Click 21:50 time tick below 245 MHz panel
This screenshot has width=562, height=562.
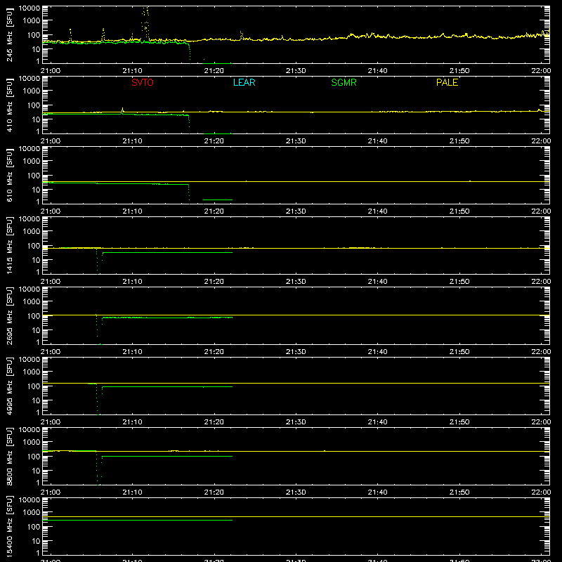pyautogui.click(x=459, y=71)
